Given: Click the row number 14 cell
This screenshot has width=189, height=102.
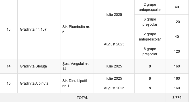Looking at the screenshot, I should (9, 66).
